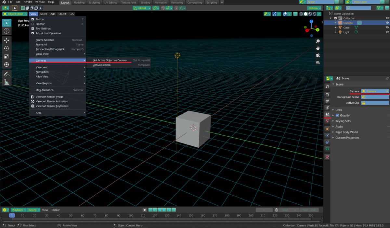Click the Blender logo menu icon
Screen dimensions: 390x228
click(4, 2)
